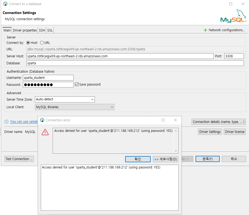Click the Connection details button
This screenshot has width=249, height=215.
218,122
